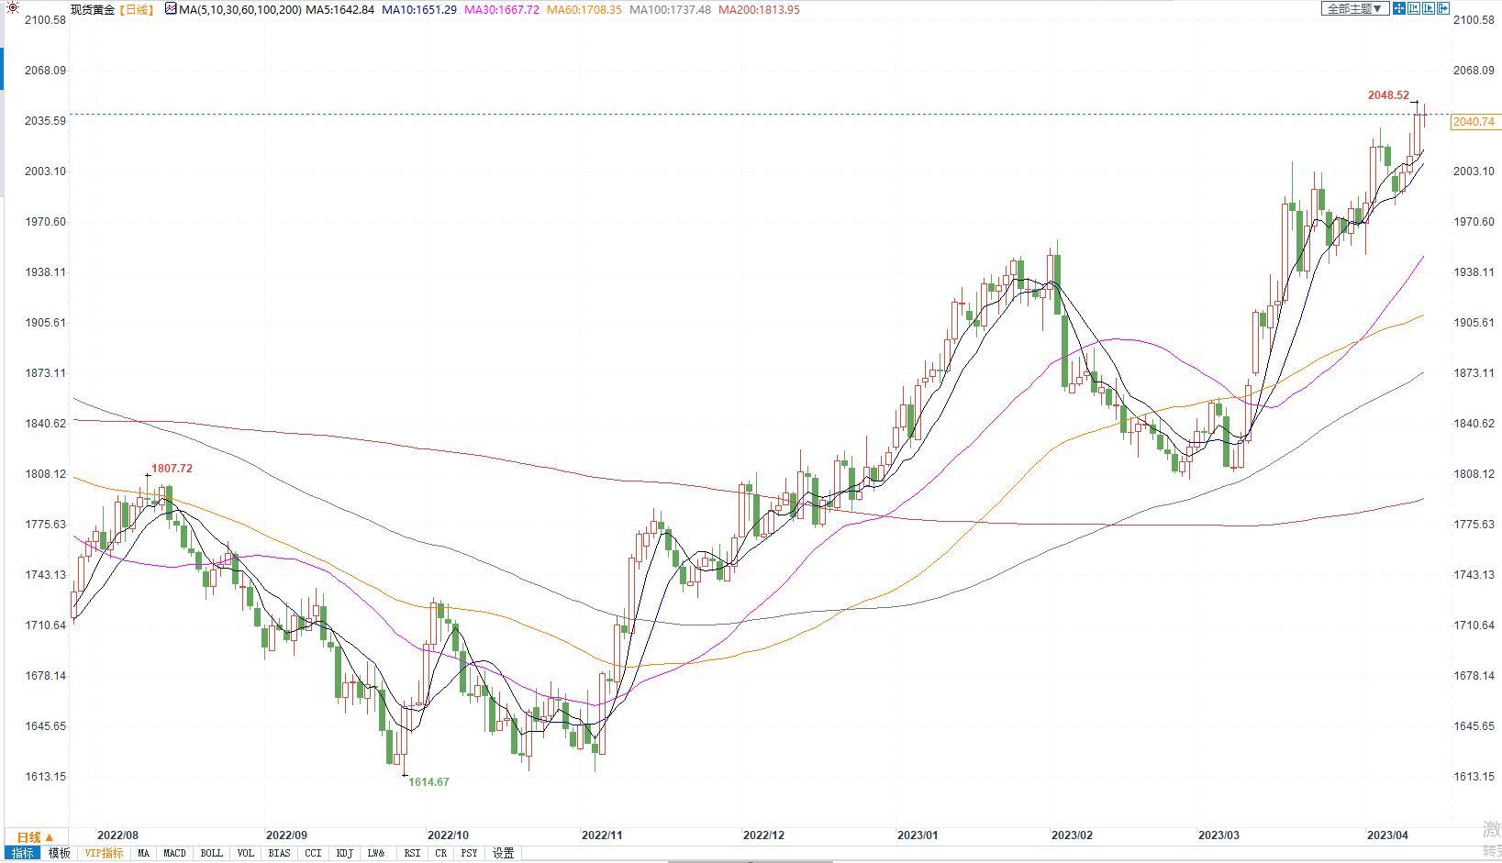Open 设置 in the indicator bar

click(503, 853)
